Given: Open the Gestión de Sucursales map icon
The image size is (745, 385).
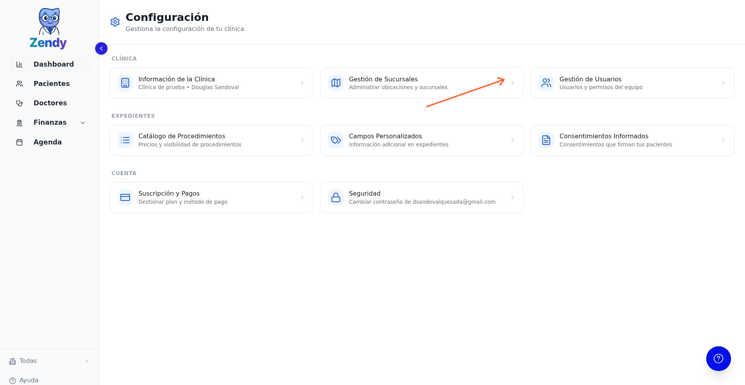Looking at the screenshot, I should click(x=335, y=82).
